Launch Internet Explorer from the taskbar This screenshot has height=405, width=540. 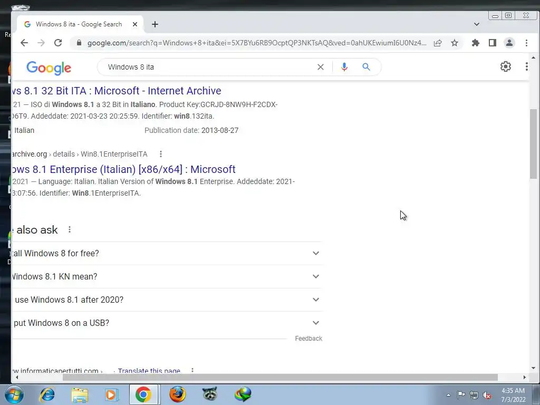[x=47, y=394]
